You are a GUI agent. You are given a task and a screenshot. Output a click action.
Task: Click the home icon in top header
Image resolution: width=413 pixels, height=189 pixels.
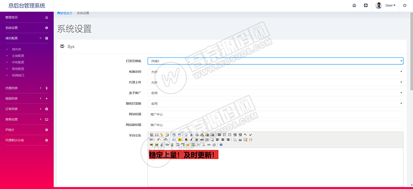pyautogui.click(x=354, y=6)
